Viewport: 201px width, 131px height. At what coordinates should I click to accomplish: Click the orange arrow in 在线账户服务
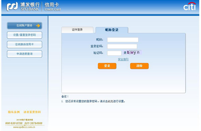coord(38,26)
